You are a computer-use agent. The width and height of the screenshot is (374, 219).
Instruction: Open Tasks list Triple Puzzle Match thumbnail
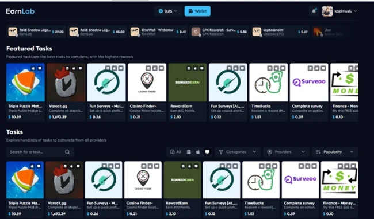pyautogui.click(x=25, y=180)
